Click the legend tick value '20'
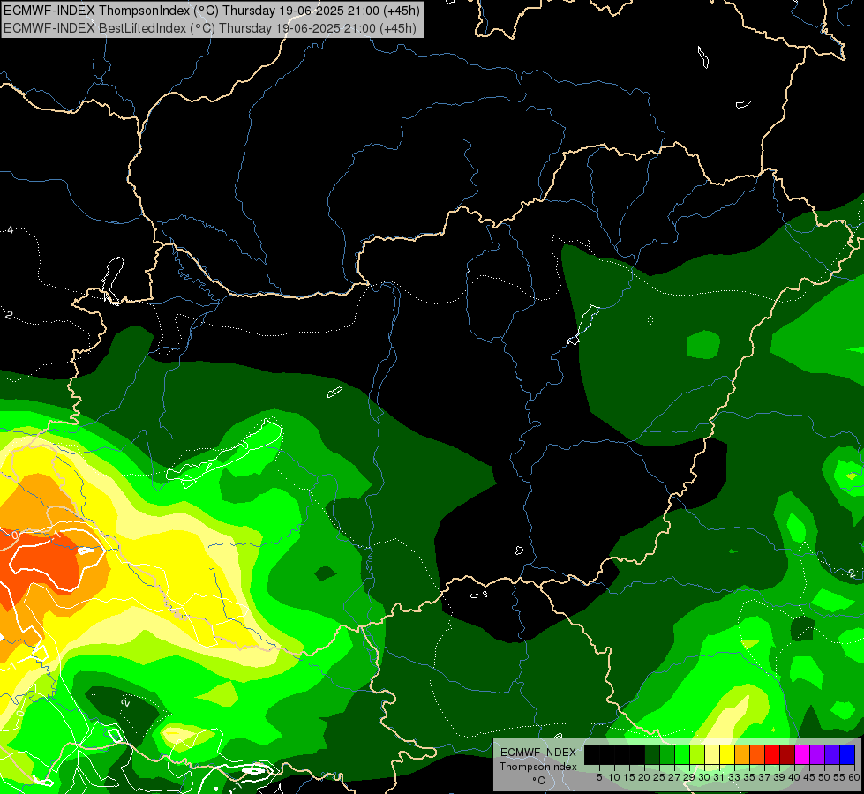The width and height of the screenshot is (864, 794). 645,777
